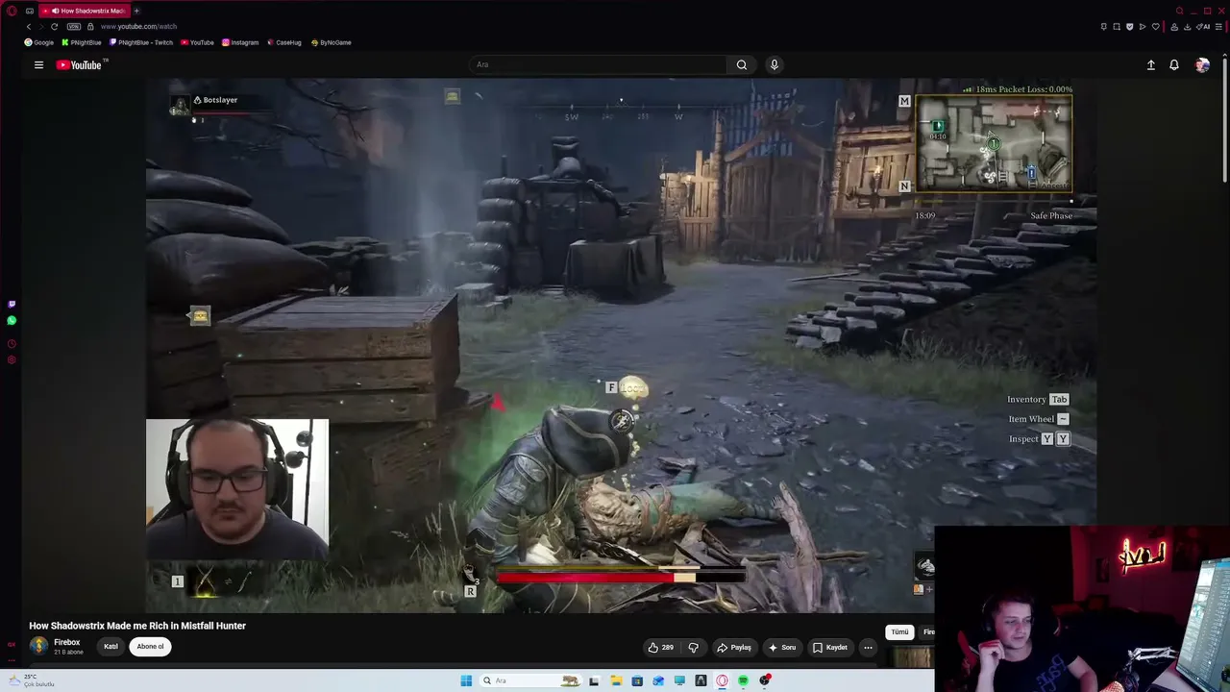Click the Katıl join button

pos(111,647)
